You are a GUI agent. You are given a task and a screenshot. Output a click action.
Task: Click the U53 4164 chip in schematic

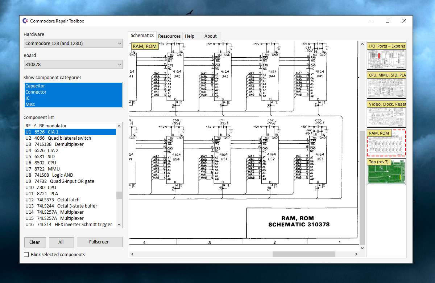point(318,160)
